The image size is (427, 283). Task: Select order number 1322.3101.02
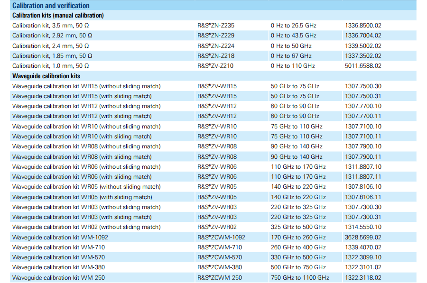[362, 267]
